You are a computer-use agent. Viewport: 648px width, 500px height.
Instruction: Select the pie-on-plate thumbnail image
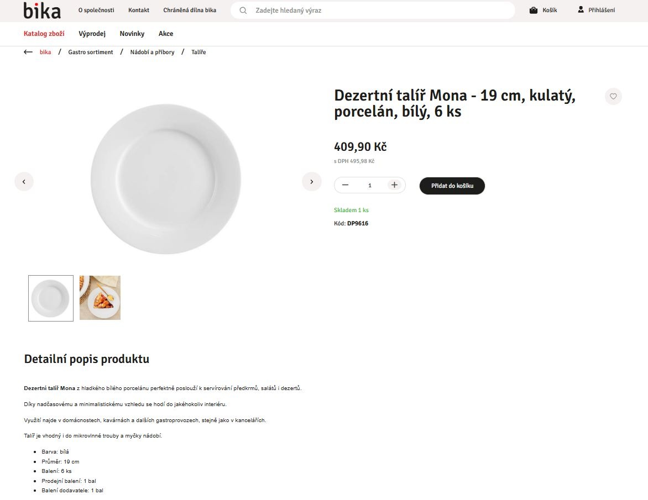tap(100, 298)
